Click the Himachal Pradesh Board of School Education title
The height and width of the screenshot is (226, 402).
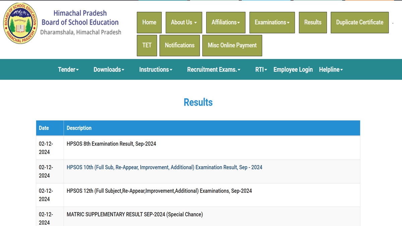[x=80, y=18]
